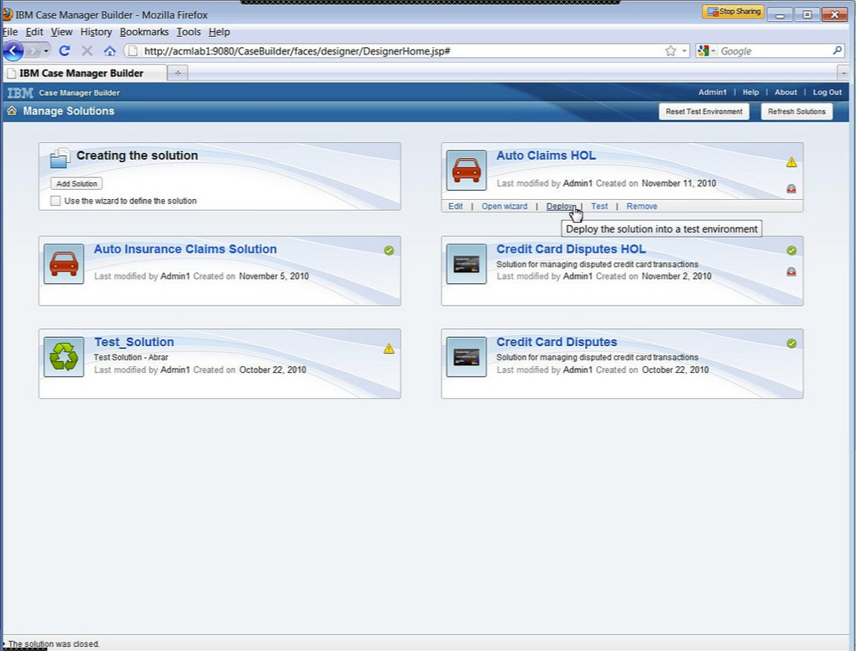Click the browser Home icon
This screenshot has height=651, width=856.
point(109,50)
